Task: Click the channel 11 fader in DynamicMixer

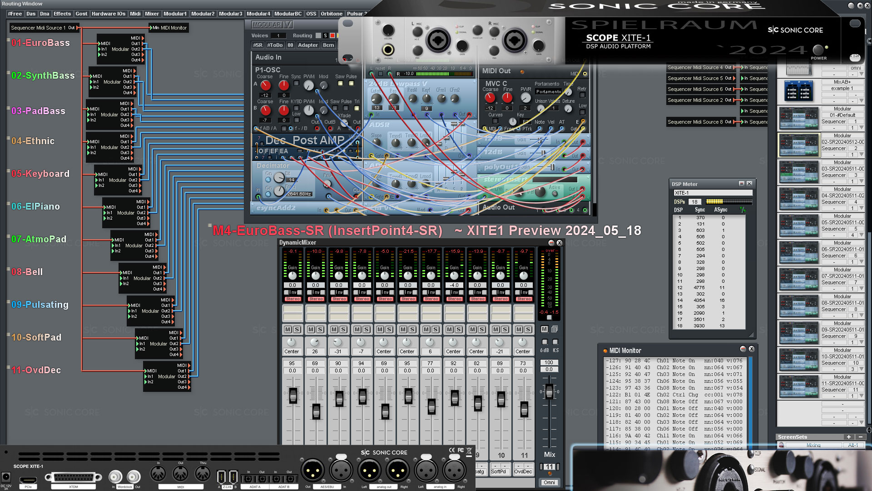Action: pyautogui.click(x=524, y=409)
